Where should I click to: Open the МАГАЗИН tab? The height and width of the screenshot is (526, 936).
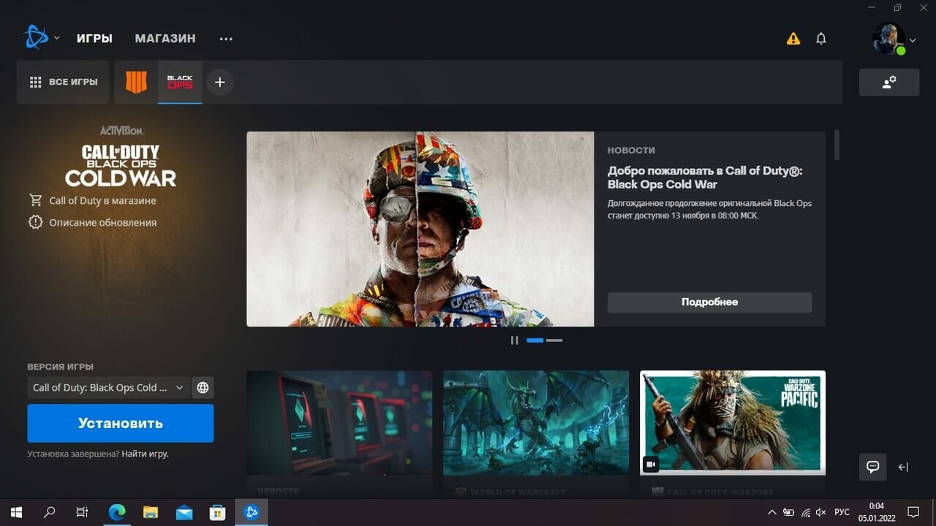(x=165, y=38)
